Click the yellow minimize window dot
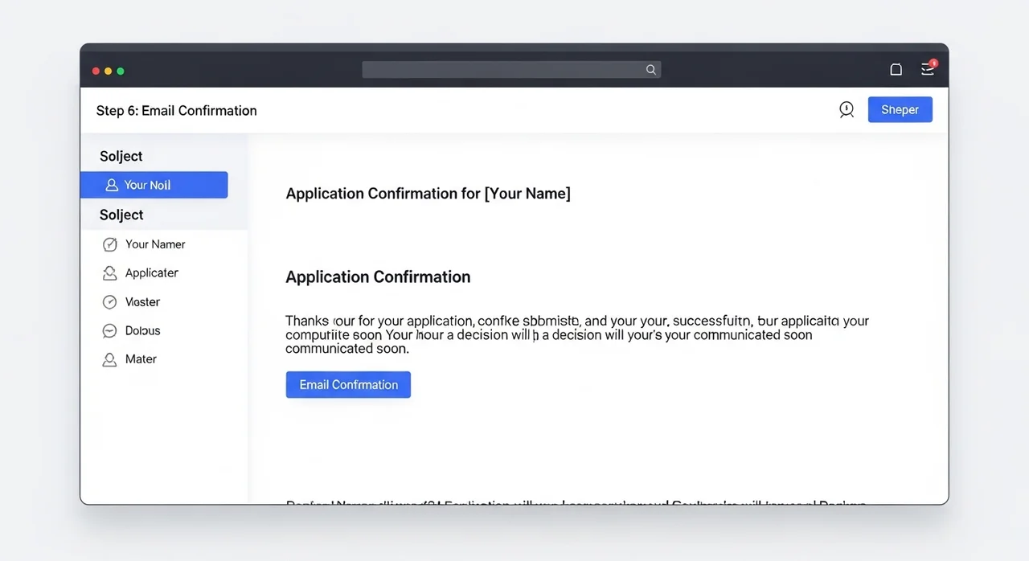Image resolution: width=1029 pixels, height=561 pixels. (x=109, y=71)
